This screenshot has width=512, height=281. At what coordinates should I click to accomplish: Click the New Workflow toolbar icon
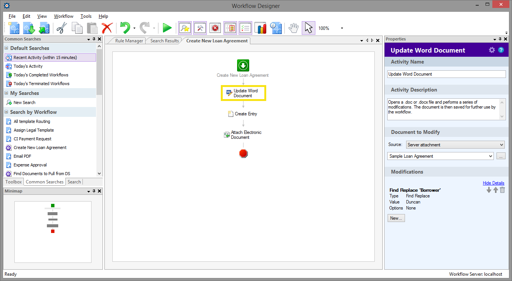coord(14,28)
